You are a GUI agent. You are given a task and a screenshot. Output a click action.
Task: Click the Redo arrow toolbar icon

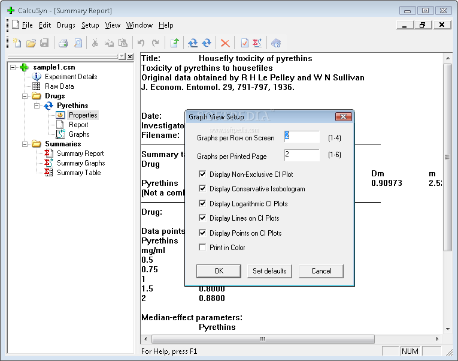pos(156,43)
